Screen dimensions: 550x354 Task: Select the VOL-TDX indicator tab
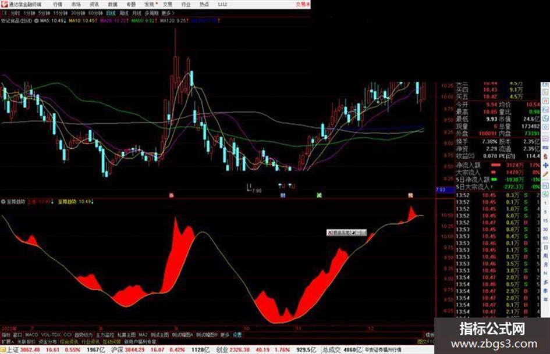point(51,335)
